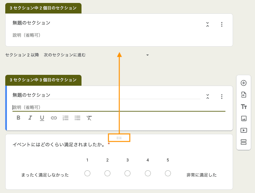Select rating 1 radio button

[87, 173]
